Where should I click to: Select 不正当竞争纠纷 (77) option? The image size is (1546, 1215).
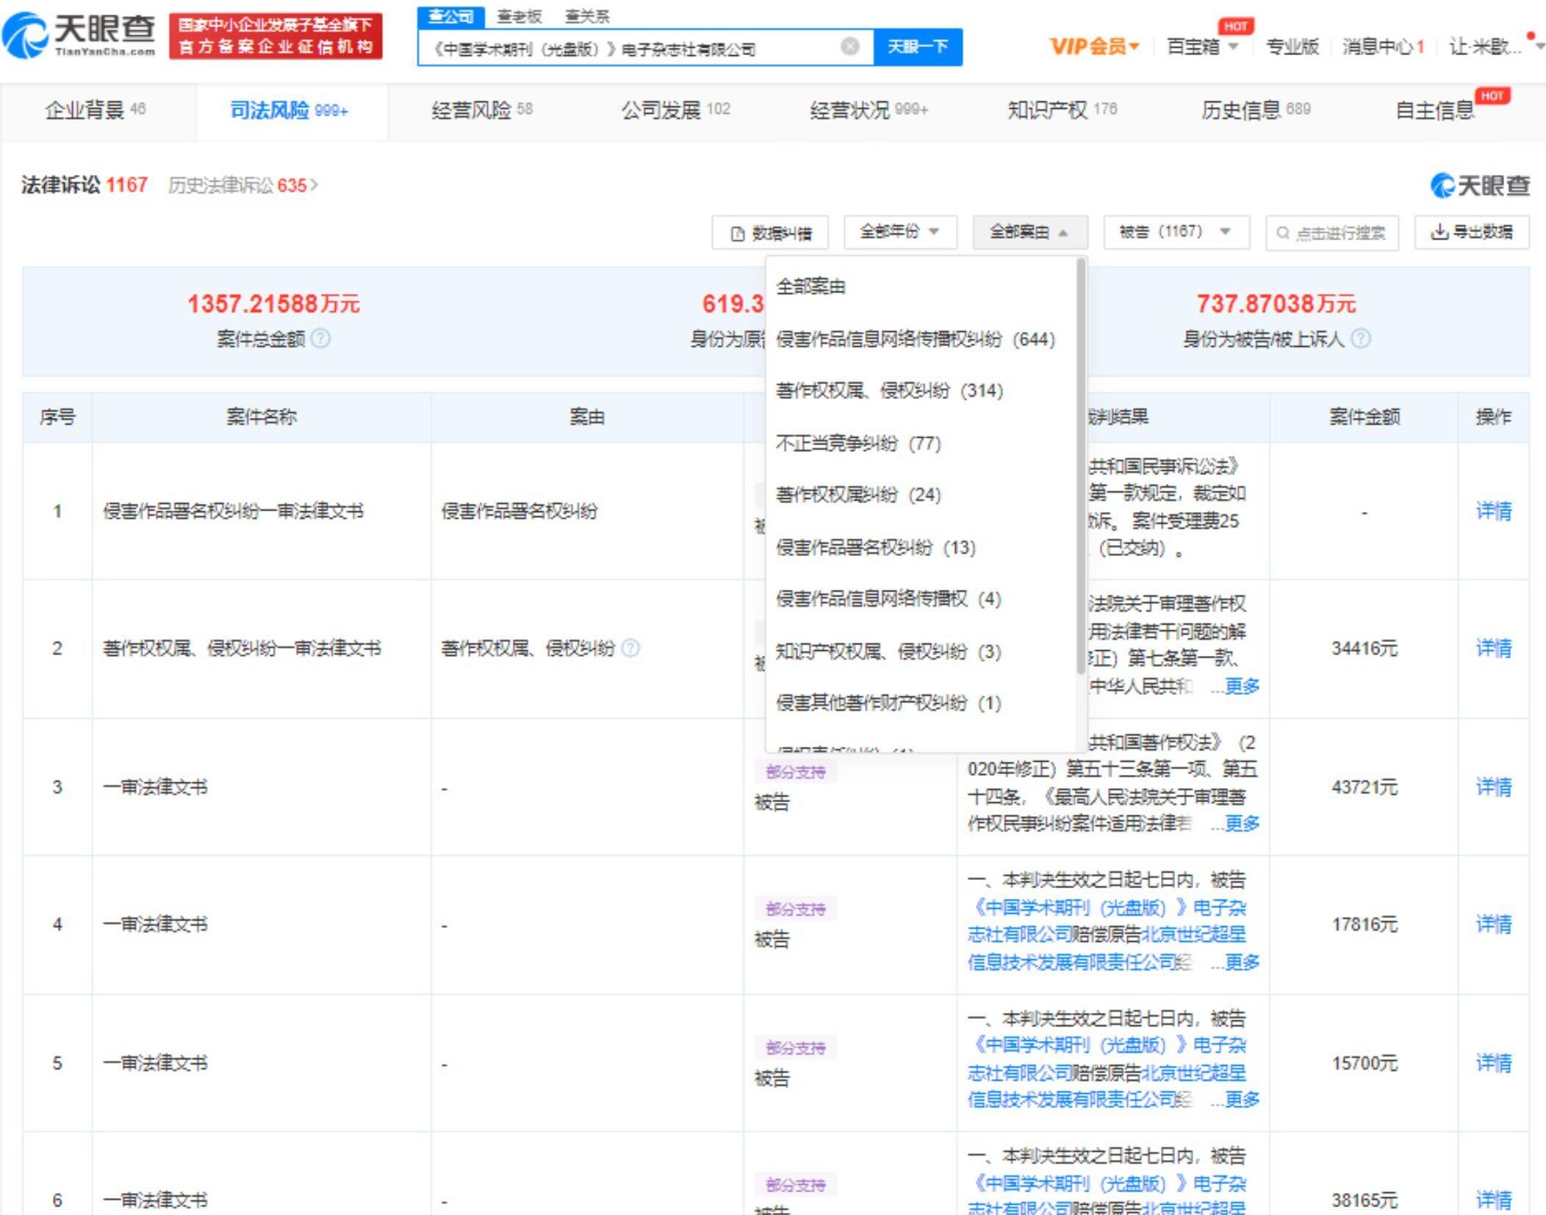(x=858, y=444)
